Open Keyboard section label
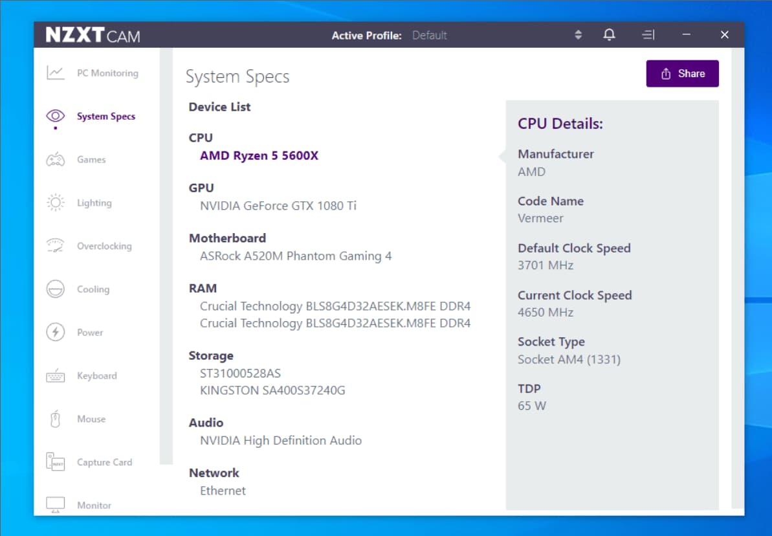 pyautogui.click(x=97, y=376)
